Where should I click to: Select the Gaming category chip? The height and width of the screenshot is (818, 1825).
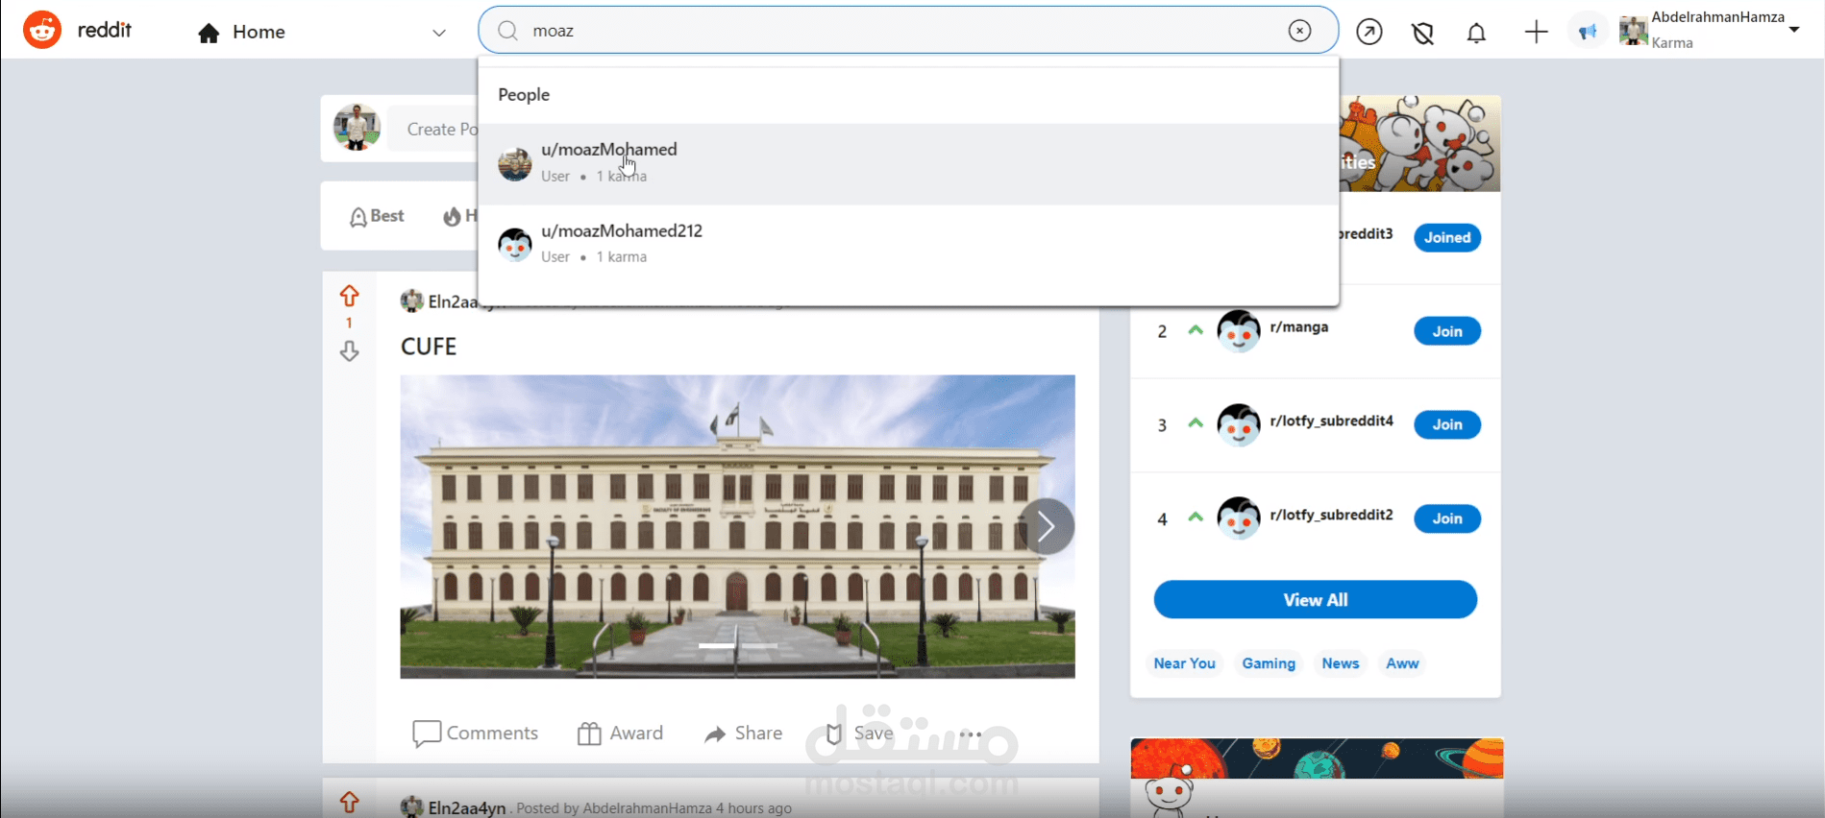coord(1269,663)
